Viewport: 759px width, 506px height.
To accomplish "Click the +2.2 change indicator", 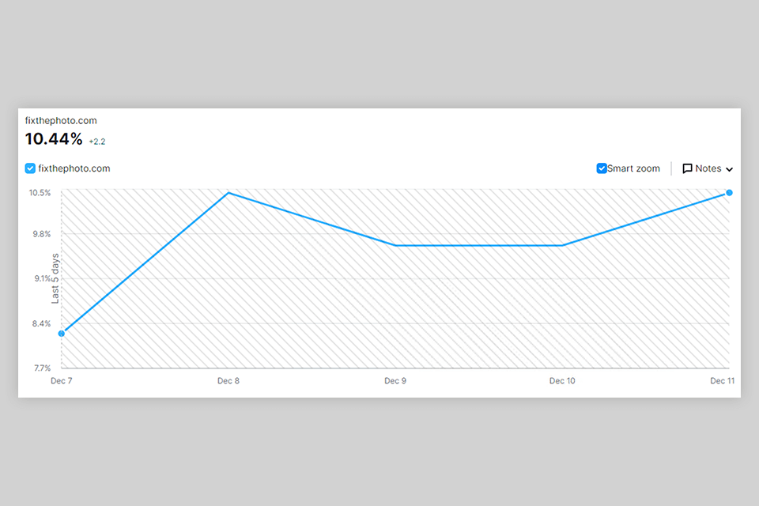I will click(x=97, y=142).
